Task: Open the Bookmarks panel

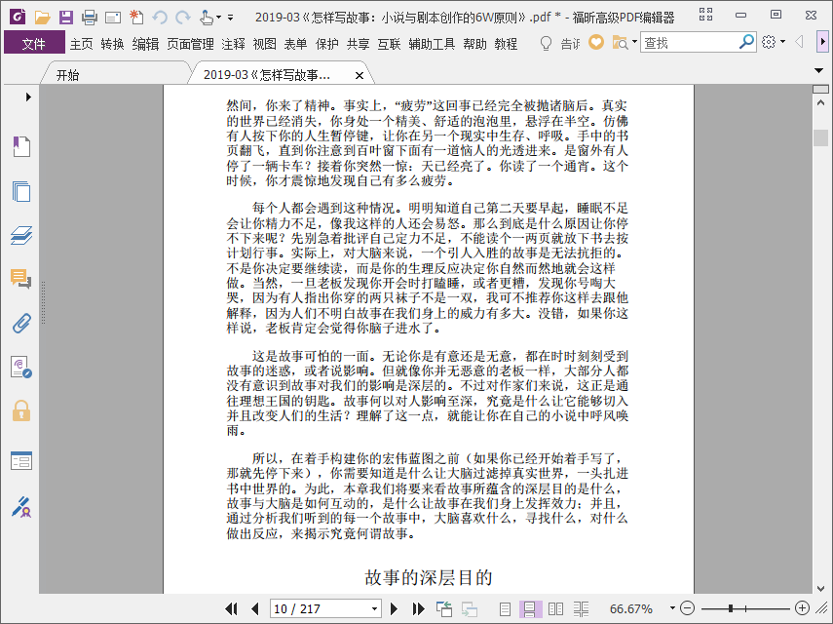Action: [21, 146]
